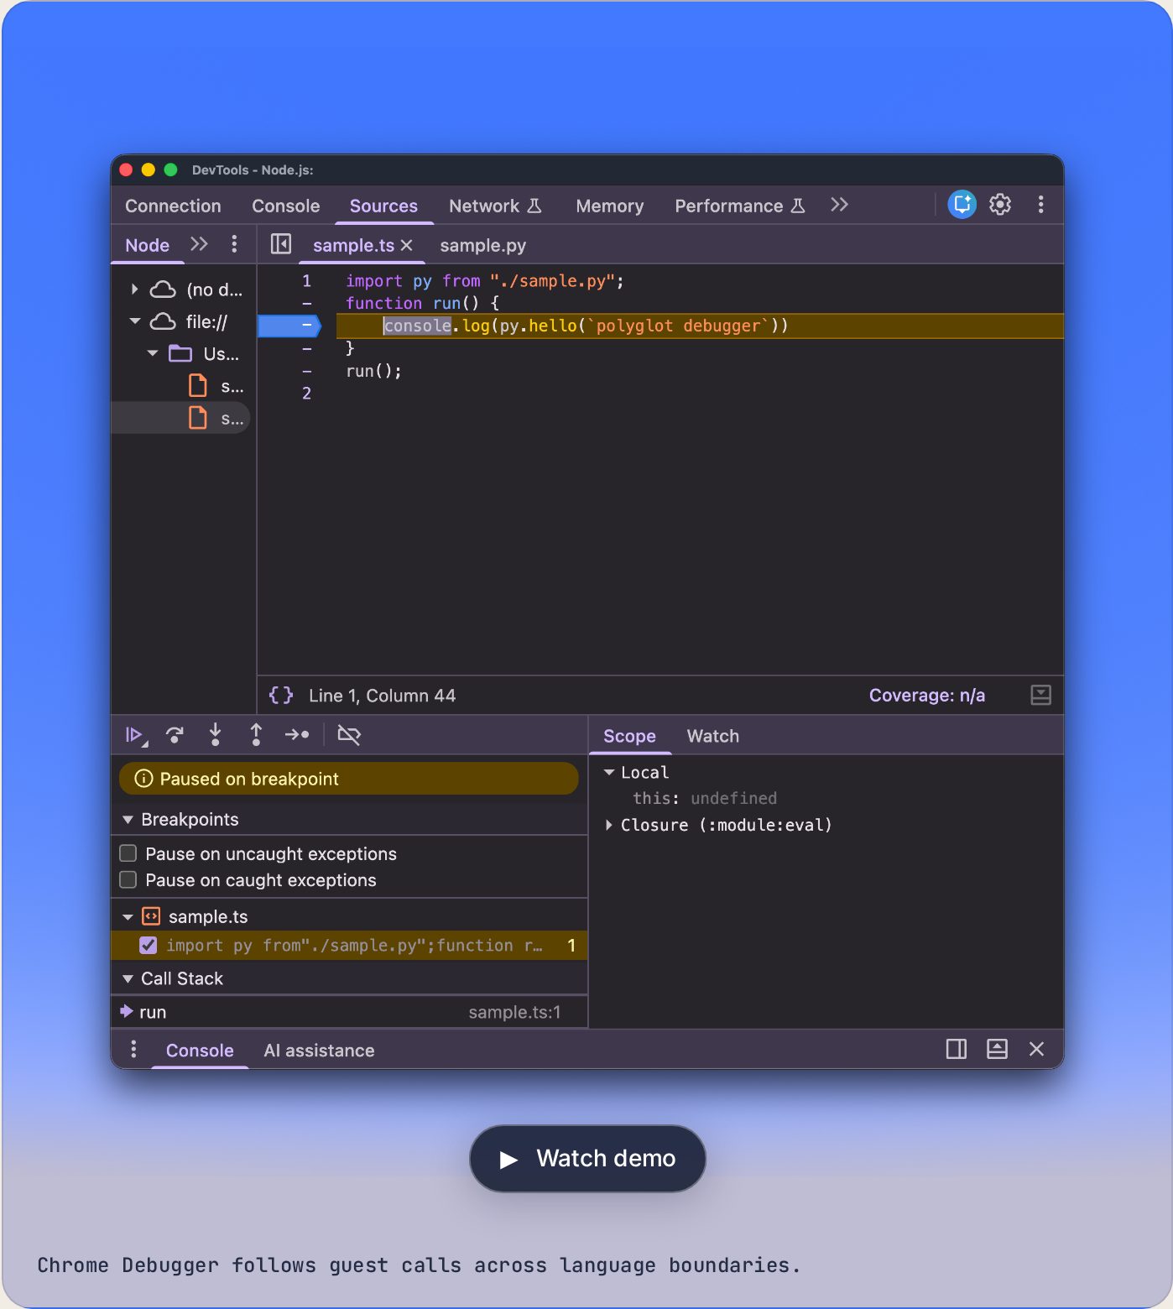Expand the (no d... tree node
The height and width of the screenshot is (1309, 1173).
[x=135, y=289]
